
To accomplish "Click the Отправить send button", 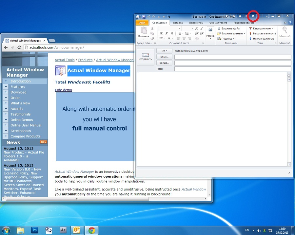I will coord(146,57).
